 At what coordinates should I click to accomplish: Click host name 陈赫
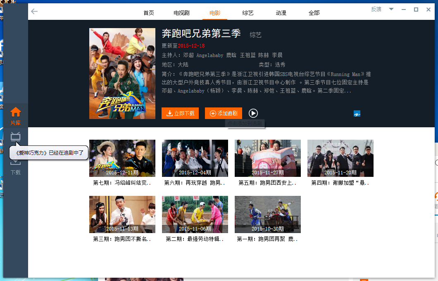[263, 55]
